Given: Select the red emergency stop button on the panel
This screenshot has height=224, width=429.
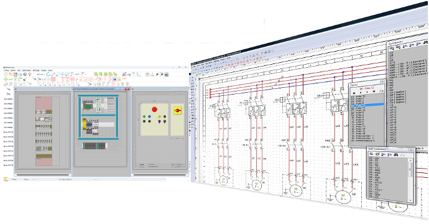Looking at the screenshot, I should pos(155,110).
